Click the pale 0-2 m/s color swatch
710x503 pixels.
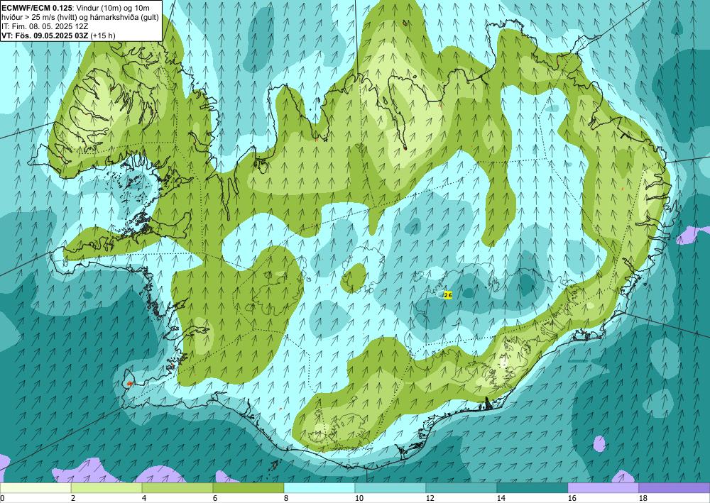[x=35, y=488]
